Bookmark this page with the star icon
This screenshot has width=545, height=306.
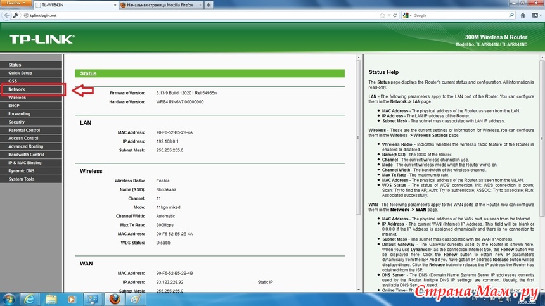tap(382, 15)
